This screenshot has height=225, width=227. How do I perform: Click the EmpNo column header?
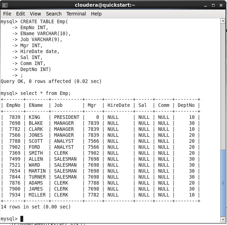coord(13,105)
